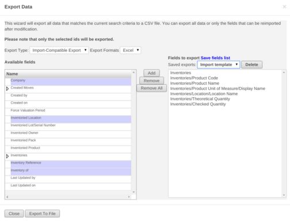Select the Inventoried Pack field
This screenshot has height=221, width=290.
71,142
